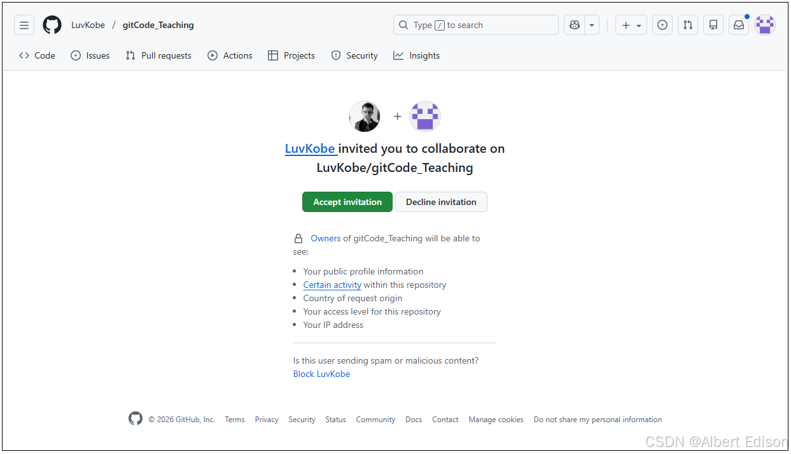Click 'Country of request origin' text
This screenshot has height=454, width=791.
tap(353, 299)
